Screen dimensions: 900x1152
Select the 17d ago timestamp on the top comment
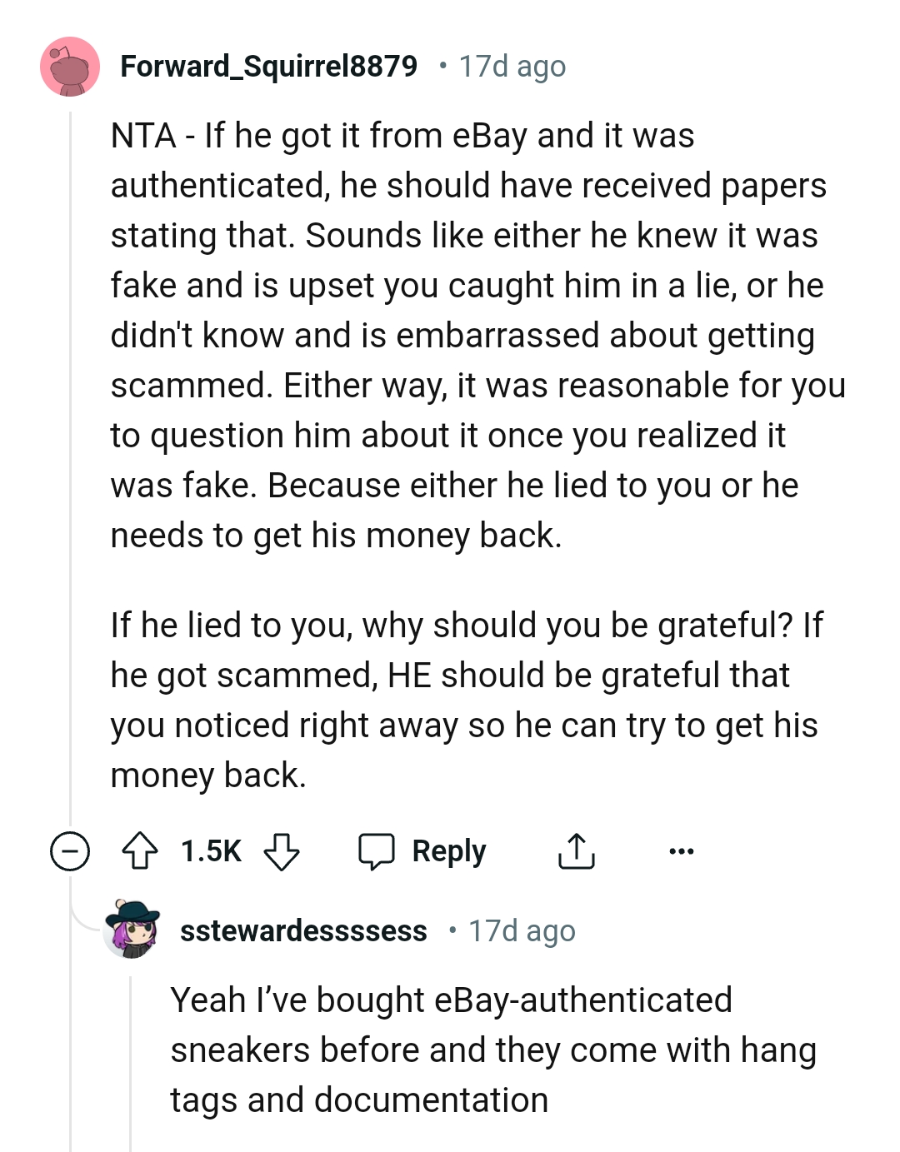pos(511,67)
